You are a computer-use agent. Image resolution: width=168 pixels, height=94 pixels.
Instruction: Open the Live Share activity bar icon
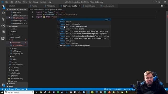point(3,38)
